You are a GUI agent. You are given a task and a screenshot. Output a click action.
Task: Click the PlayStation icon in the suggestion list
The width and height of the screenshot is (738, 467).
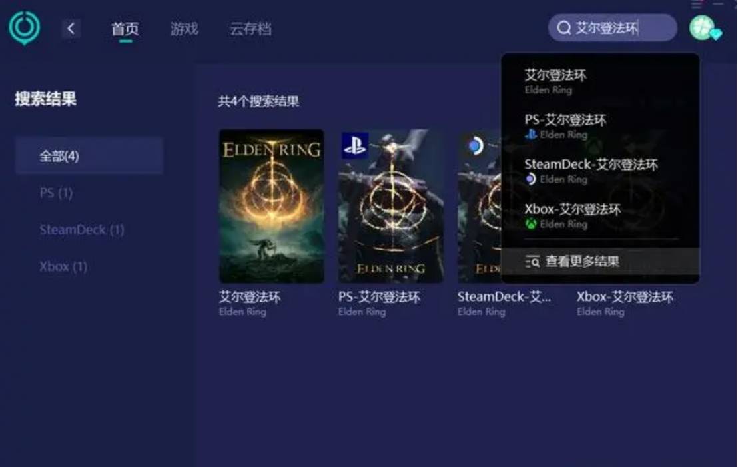click(x=530, y=135)
